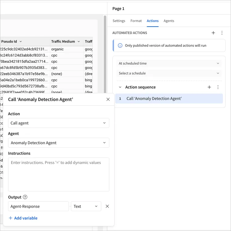
Task: Click the Pseudo Id column header
Action: 25,42
